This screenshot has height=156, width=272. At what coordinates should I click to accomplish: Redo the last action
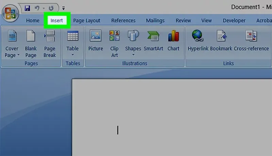click(x=51, y=8)
